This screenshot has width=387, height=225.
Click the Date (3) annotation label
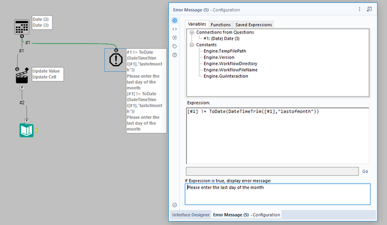[42, 22]
